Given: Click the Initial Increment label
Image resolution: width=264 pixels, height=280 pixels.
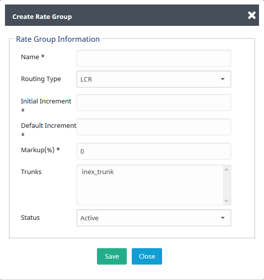Looking at the screenshot, I should tap(46, 105).
